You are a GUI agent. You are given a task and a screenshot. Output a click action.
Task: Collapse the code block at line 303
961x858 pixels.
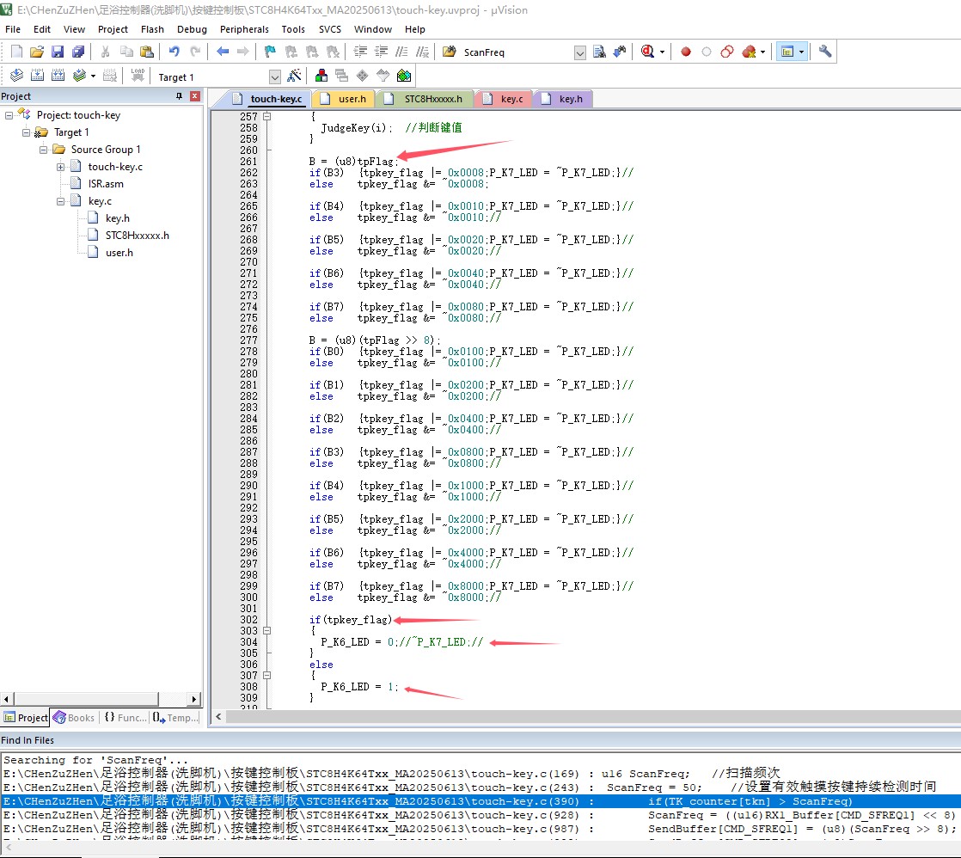266,631
